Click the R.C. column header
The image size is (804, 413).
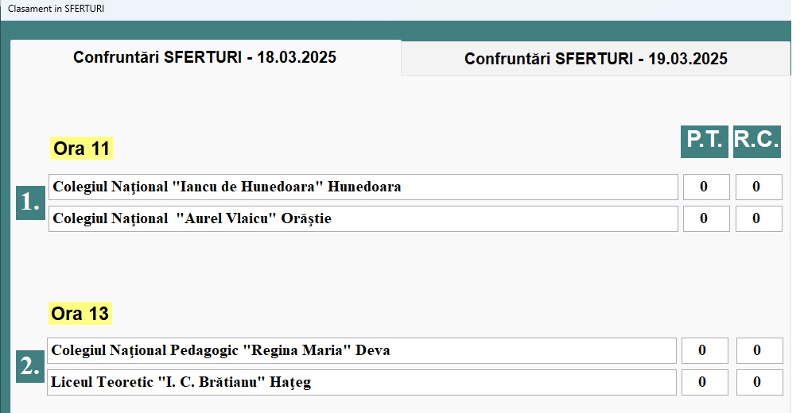757,141
